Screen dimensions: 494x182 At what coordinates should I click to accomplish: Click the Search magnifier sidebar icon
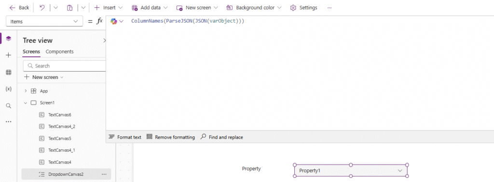pyautogui.click(x=9, y=105)
